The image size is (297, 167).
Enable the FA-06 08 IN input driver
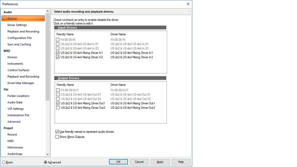[x=58, y=40]
